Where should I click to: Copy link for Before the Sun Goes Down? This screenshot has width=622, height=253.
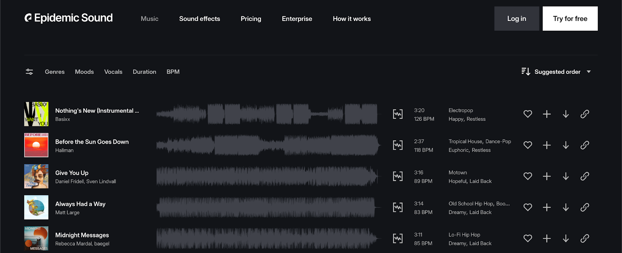(585, 145)
